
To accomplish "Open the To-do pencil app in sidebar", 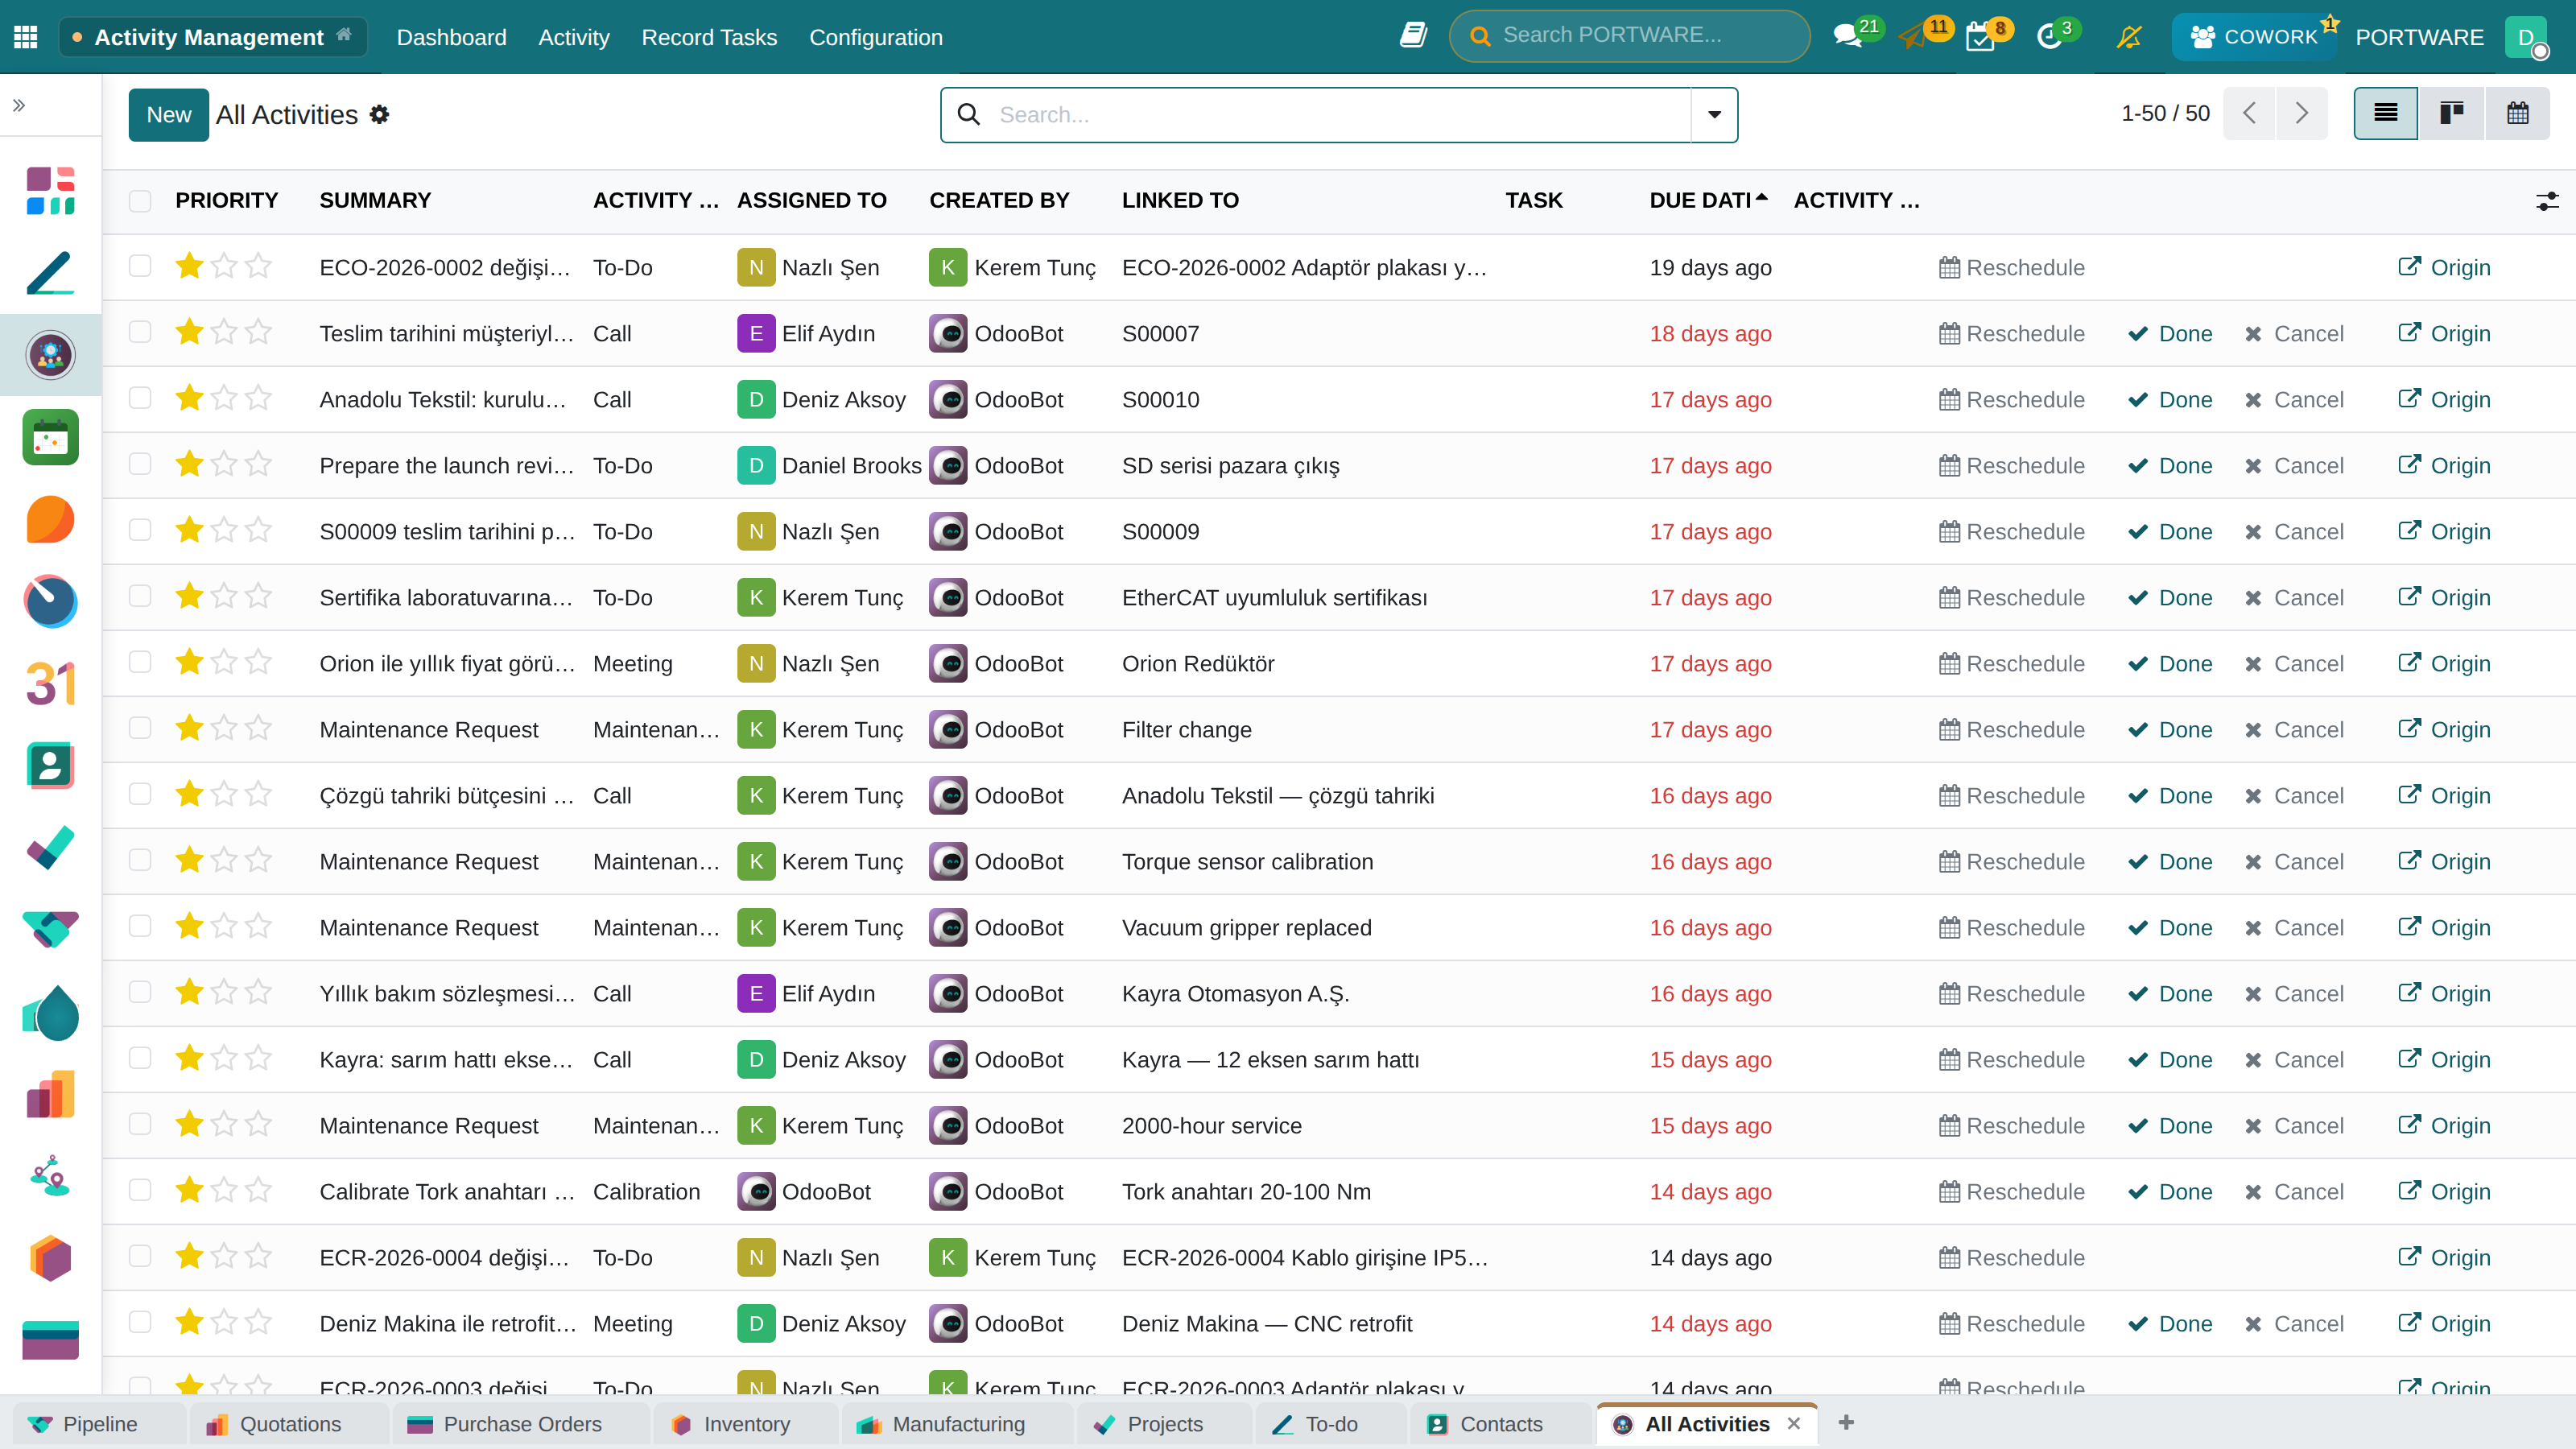I will [x=50, y=272].
